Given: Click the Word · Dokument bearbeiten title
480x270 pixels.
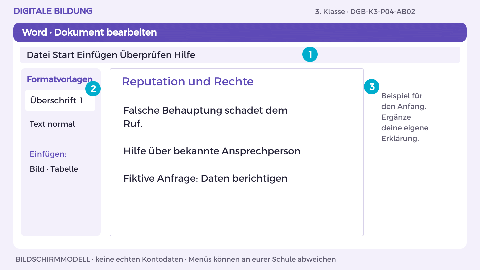Looking at the screenshot, I should coord(89,32).
